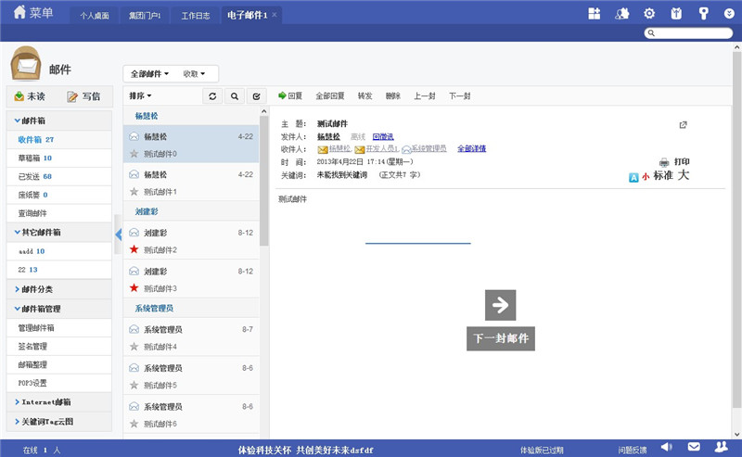The image size is (742, 457).
Task: Click the 未读 unread button
Action: point(30,96)
